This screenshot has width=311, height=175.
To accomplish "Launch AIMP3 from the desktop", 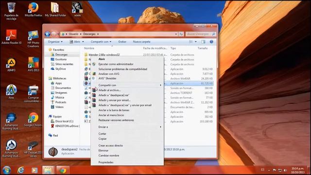I will 11,65.
